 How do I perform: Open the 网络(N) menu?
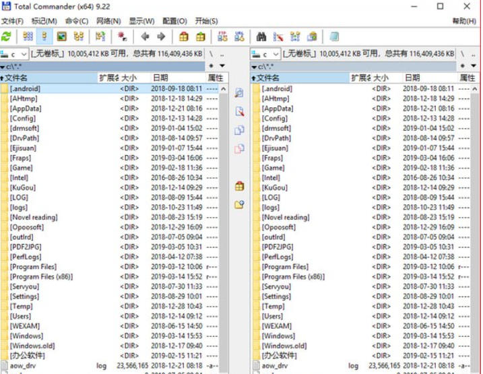(108, 22)
